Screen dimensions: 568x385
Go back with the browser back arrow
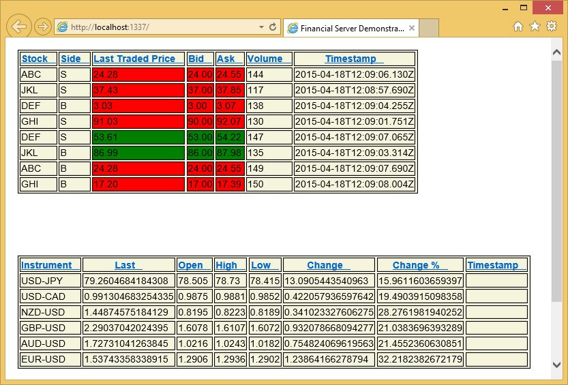click(19, 26)
